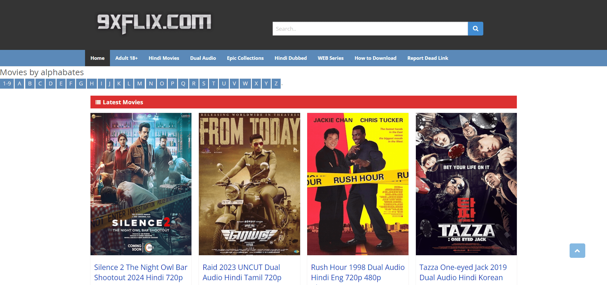
Task: Filter movies by letter I
Action: point(101,83)
